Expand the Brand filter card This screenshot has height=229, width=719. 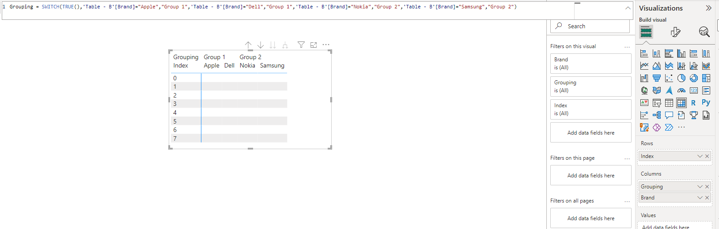pos(591,64)
